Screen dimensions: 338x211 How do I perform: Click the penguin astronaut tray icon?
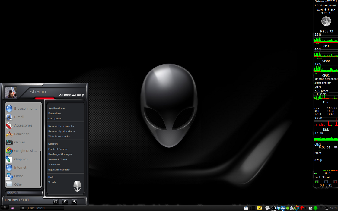[x=273, y=208]
